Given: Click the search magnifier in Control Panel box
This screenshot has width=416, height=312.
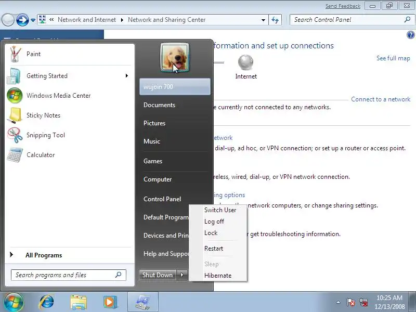Looking at the screenshot, I should (x=407, y=20).
